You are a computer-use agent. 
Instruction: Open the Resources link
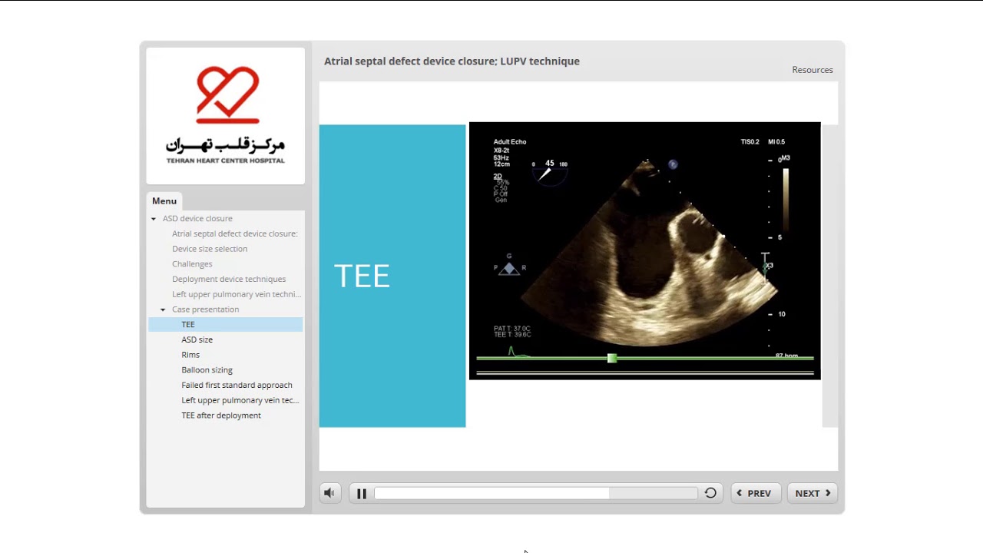coord(813,70)
